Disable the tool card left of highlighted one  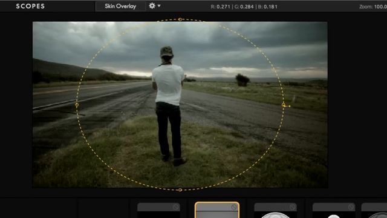pos(176,207)
